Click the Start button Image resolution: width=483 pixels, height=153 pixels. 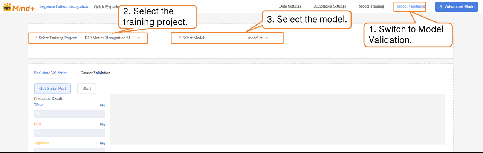tap(87, 89)
